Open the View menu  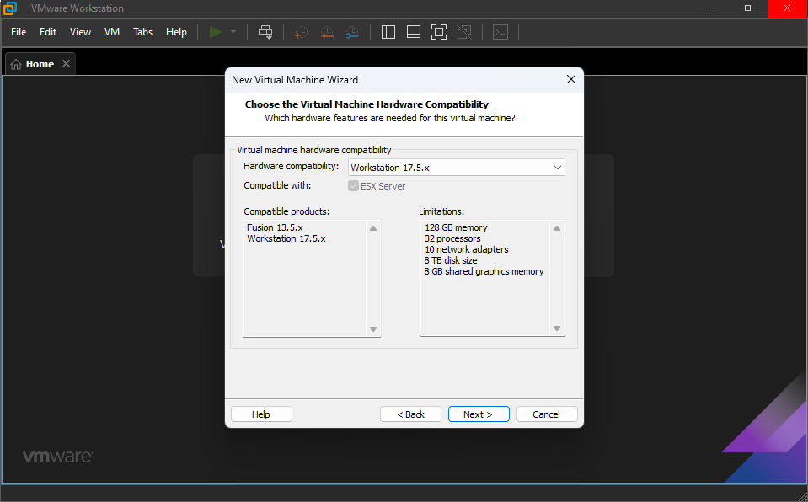click(80, 32)
